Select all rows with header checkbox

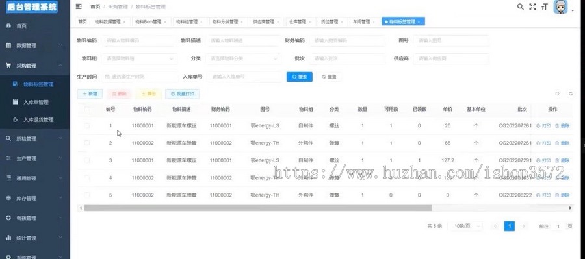tap(87, 109)
